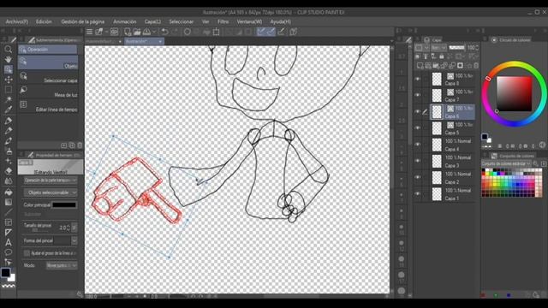Hide layer Capa 3 with eye icon
The height and width of the screenshot is (308, 548).
coord(418,161)
